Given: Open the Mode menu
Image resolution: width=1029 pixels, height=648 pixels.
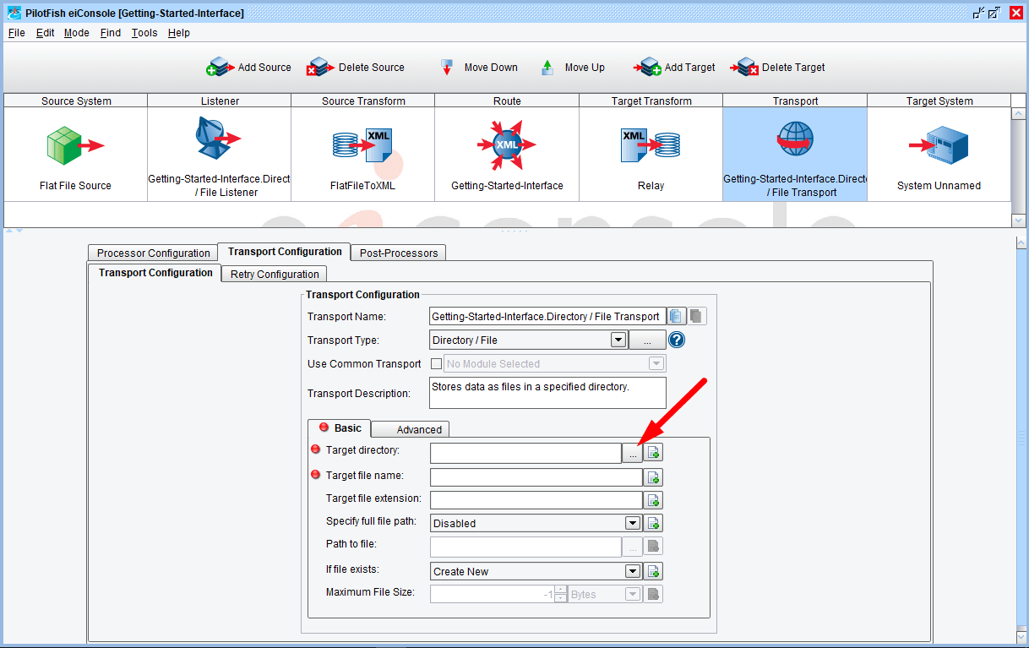Looking at the screenshot, I should [x=76, y=33].
